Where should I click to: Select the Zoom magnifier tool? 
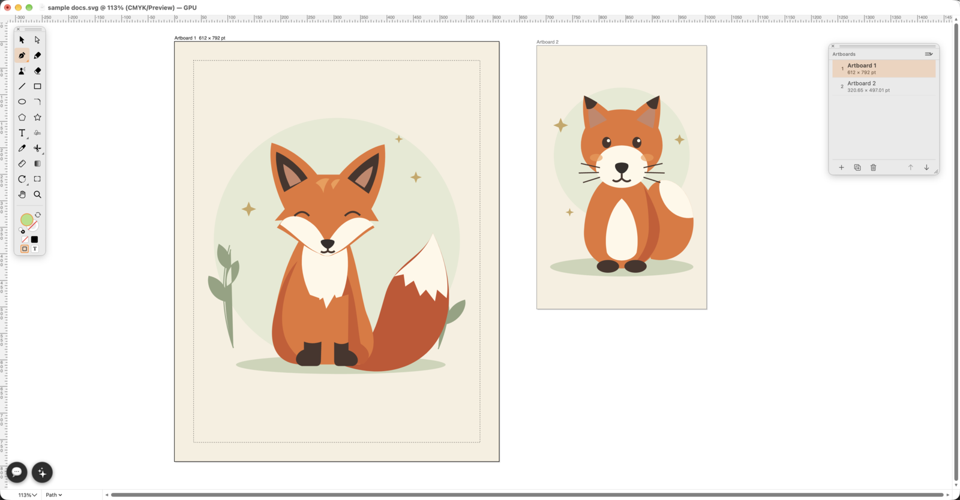click(37, 195)
